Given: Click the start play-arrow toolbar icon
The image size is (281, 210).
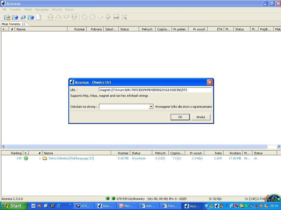Looking at the screenshot, I should [108, 17].
